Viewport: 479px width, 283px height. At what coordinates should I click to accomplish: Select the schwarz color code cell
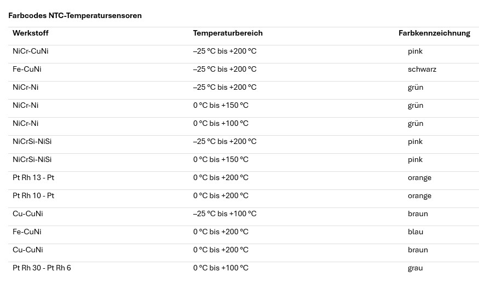[x=422, y=70]
